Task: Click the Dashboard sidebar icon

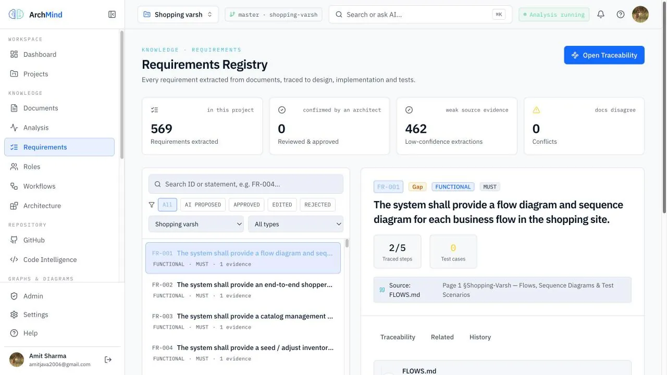Action: [x=14, y=54]
